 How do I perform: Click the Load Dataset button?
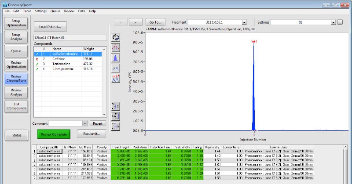click(50, 27)
